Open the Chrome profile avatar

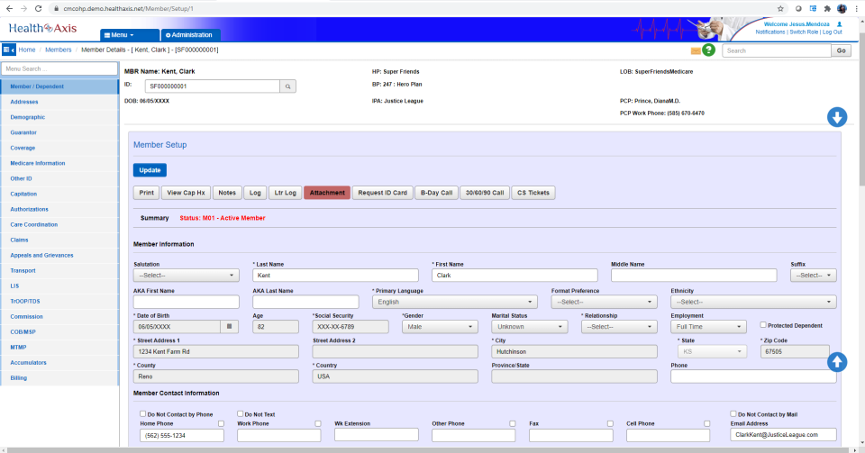coord(842,8)
